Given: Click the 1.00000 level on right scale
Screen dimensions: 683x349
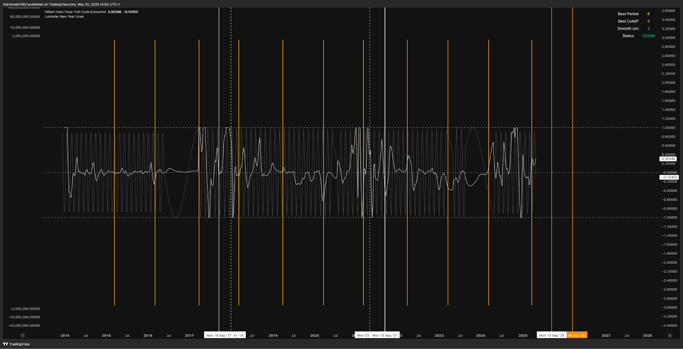Looking at the screenshot, I should (x=668, y=128).
